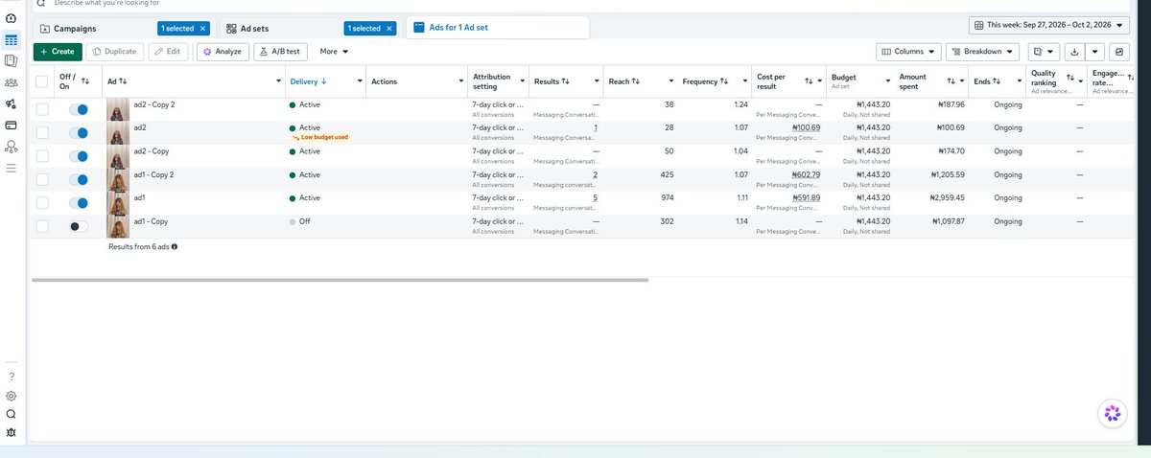Click the Analyze button

[x=223, y=51]
